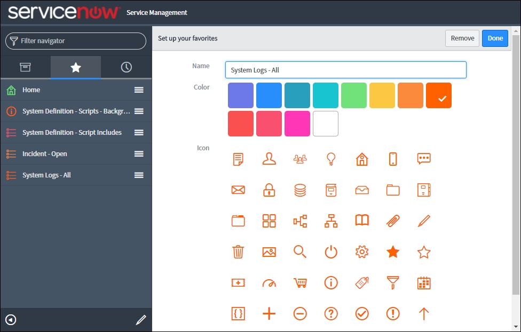Select the filled star icon
Image resolution: width=521 pixels, height=332 pixels.
393,252
